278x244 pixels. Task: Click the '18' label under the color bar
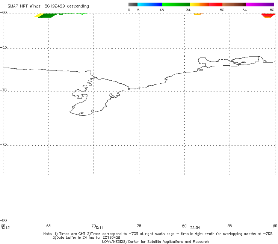point(161,10)
